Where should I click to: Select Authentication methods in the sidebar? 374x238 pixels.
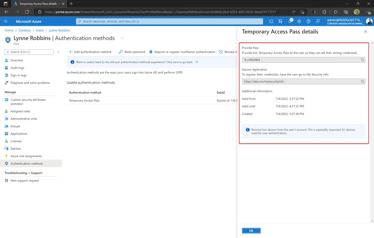point(31,163)
